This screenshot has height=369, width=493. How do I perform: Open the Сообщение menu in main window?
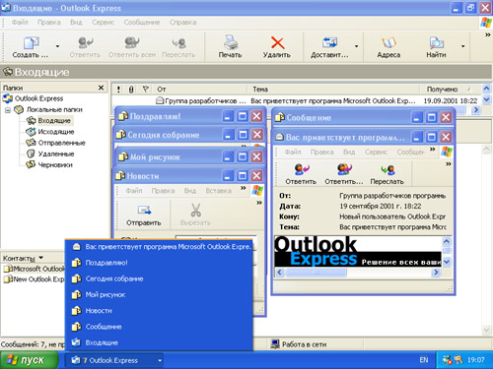(142, 23)
